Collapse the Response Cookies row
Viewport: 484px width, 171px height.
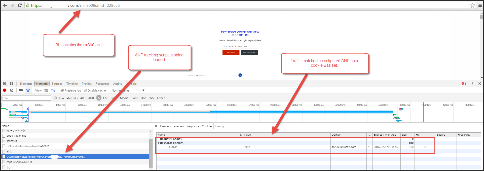click(x=159, y=143)
